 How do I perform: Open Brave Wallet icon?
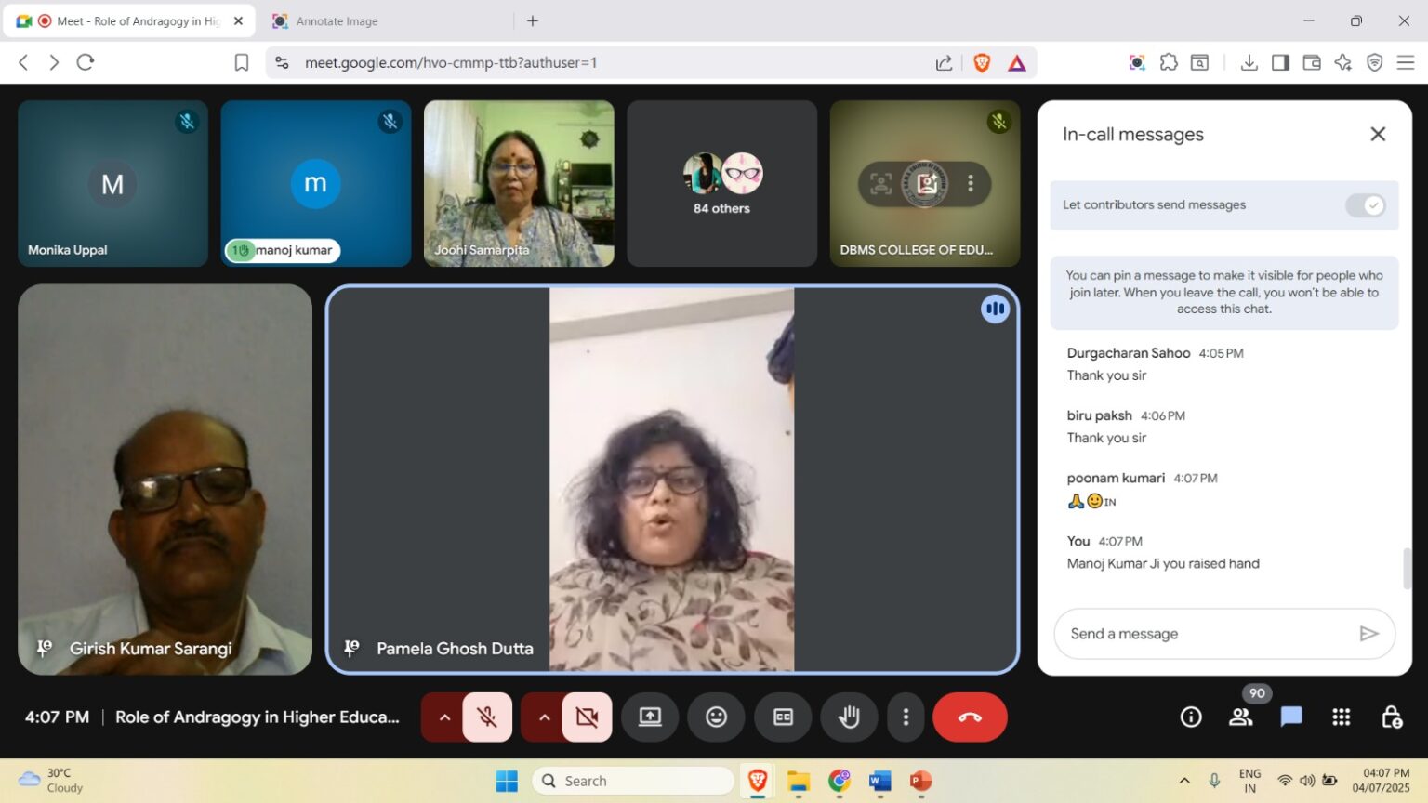(1312, 62)
